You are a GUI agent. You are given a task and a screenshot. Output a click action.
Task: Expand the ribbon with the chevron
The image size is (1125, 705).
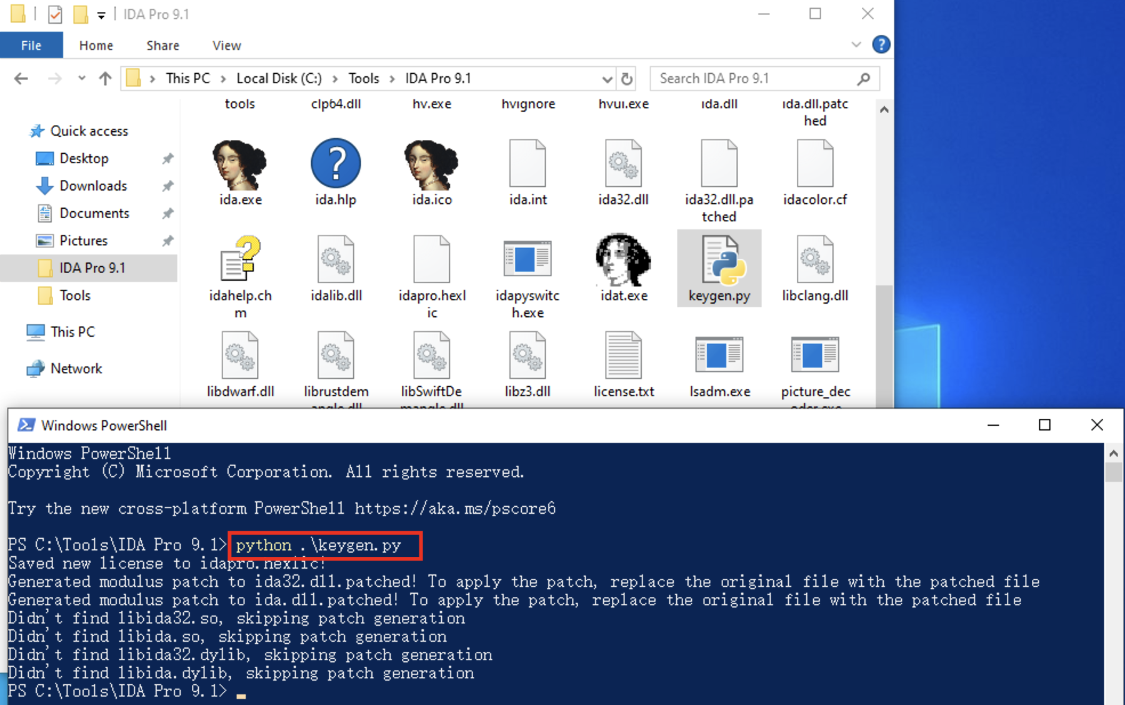coord(856,44)
